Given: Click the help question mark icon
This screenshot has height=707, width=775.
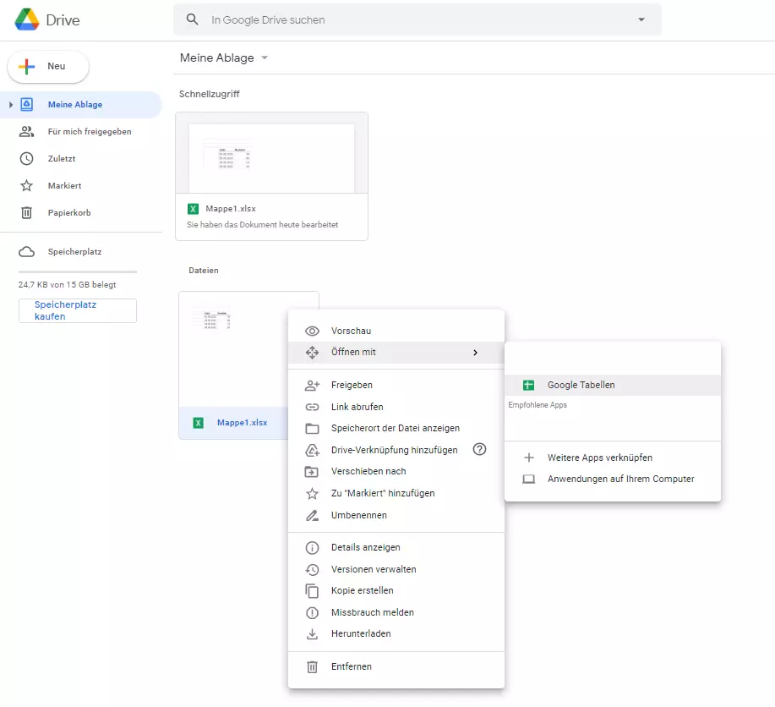Looking at the screenshot, I should pos(479,449).
